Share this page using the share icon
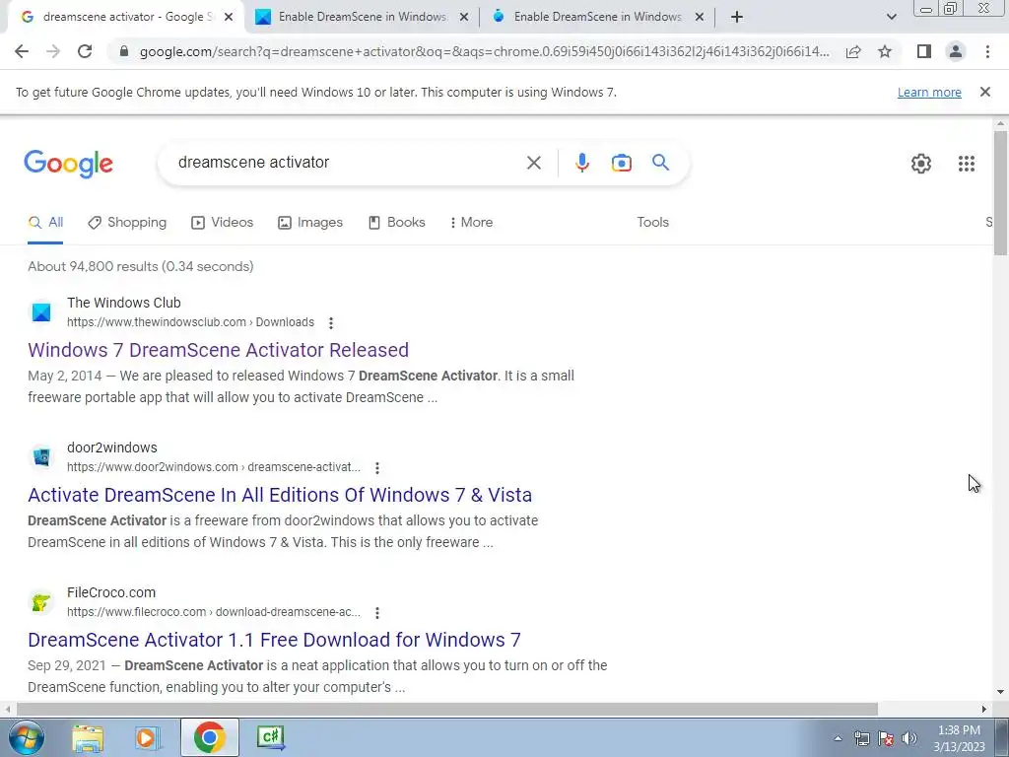1009x757 pixels. click(x=853, y=51)
